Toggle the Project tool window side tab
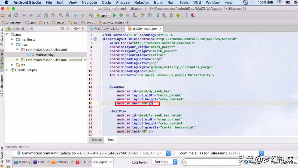The height and width of the screenshot is (168, 298). point(2,58)
